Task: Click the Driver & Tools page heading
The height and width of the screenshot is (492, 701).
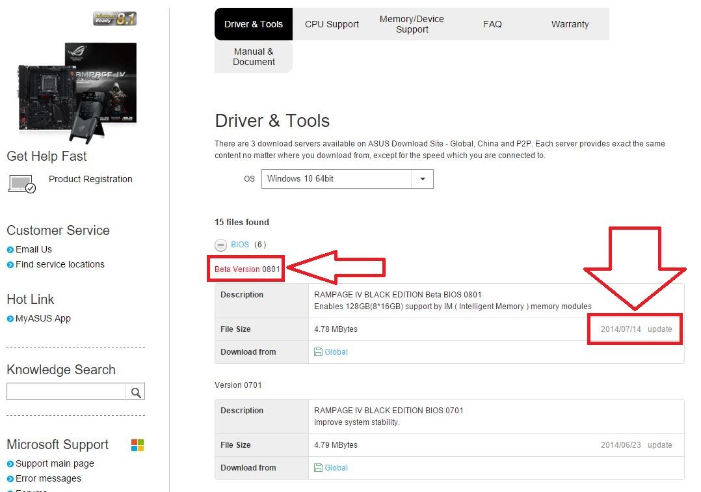Action: pyautogui.click(x=272, y=121)
